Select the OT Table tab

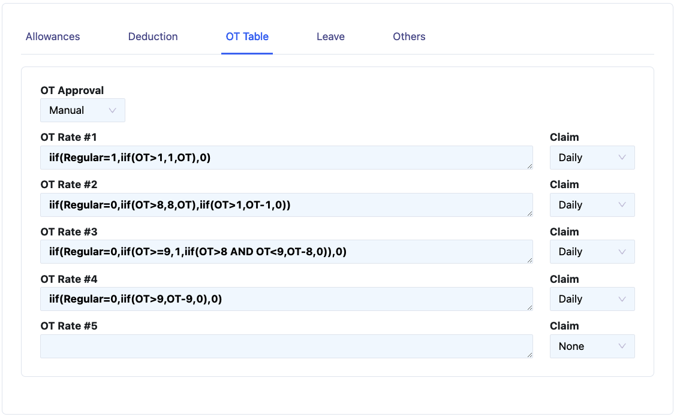247,37
